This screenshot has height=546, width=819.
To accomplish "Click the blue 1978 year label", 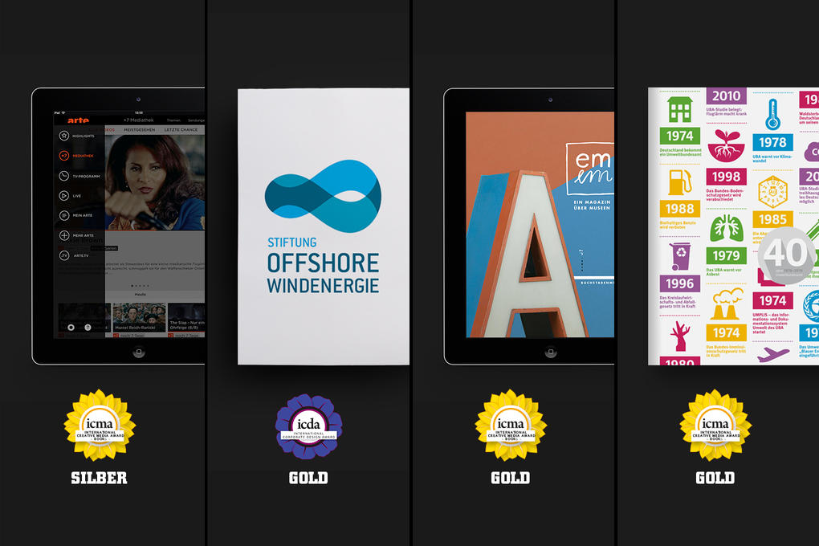I will coord(773,142).
